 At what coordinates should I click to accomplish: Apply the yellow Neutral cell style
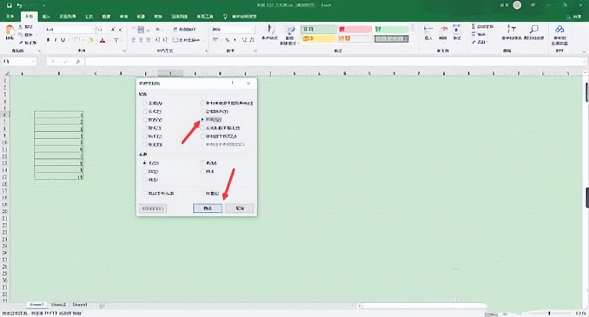point(318,39)
